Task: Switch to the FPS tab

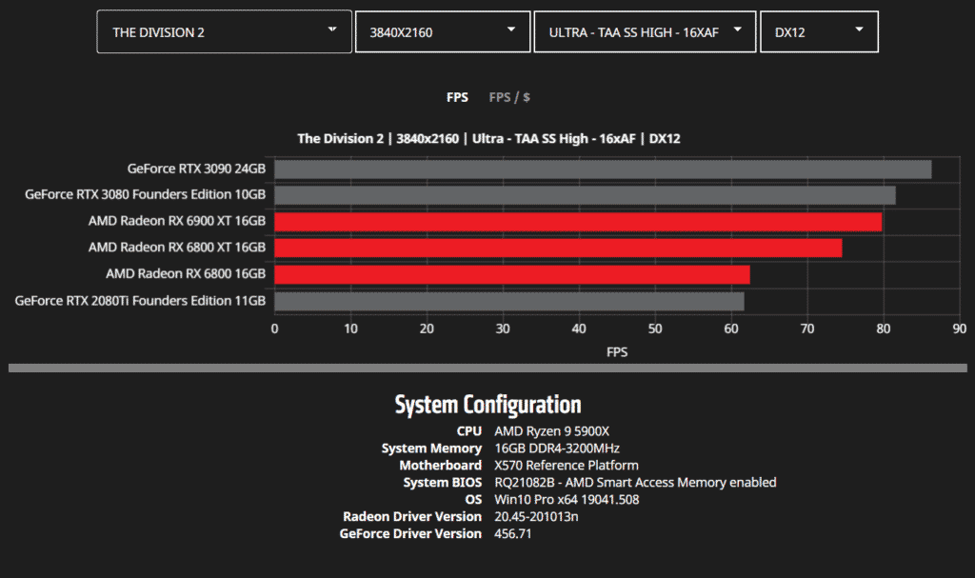Action: [457, 97]
